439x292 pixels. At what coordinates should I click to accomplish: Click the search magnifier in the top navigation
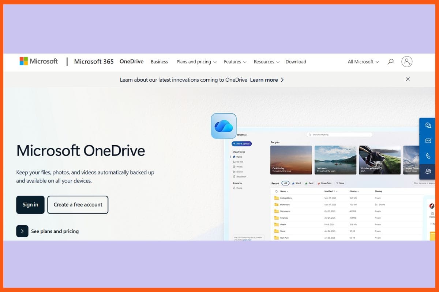tap(390, 62)
